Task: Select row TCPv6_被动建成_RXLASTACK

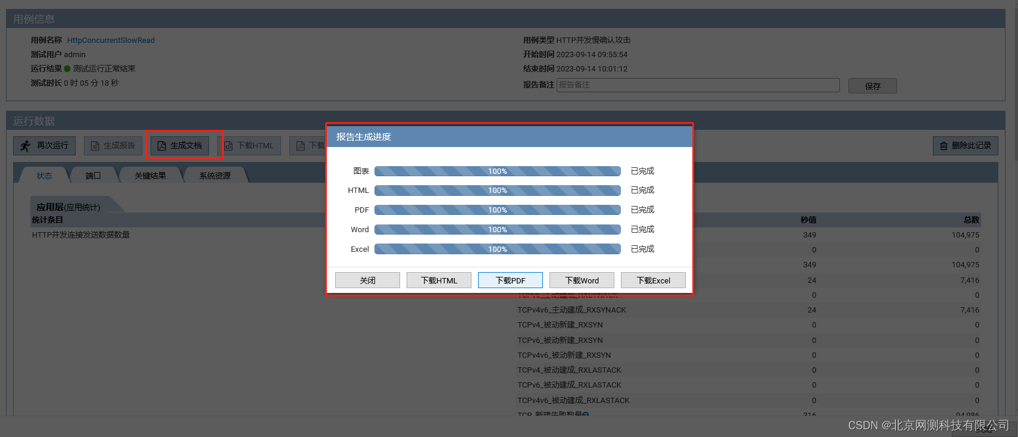Action: coord(748,385)
